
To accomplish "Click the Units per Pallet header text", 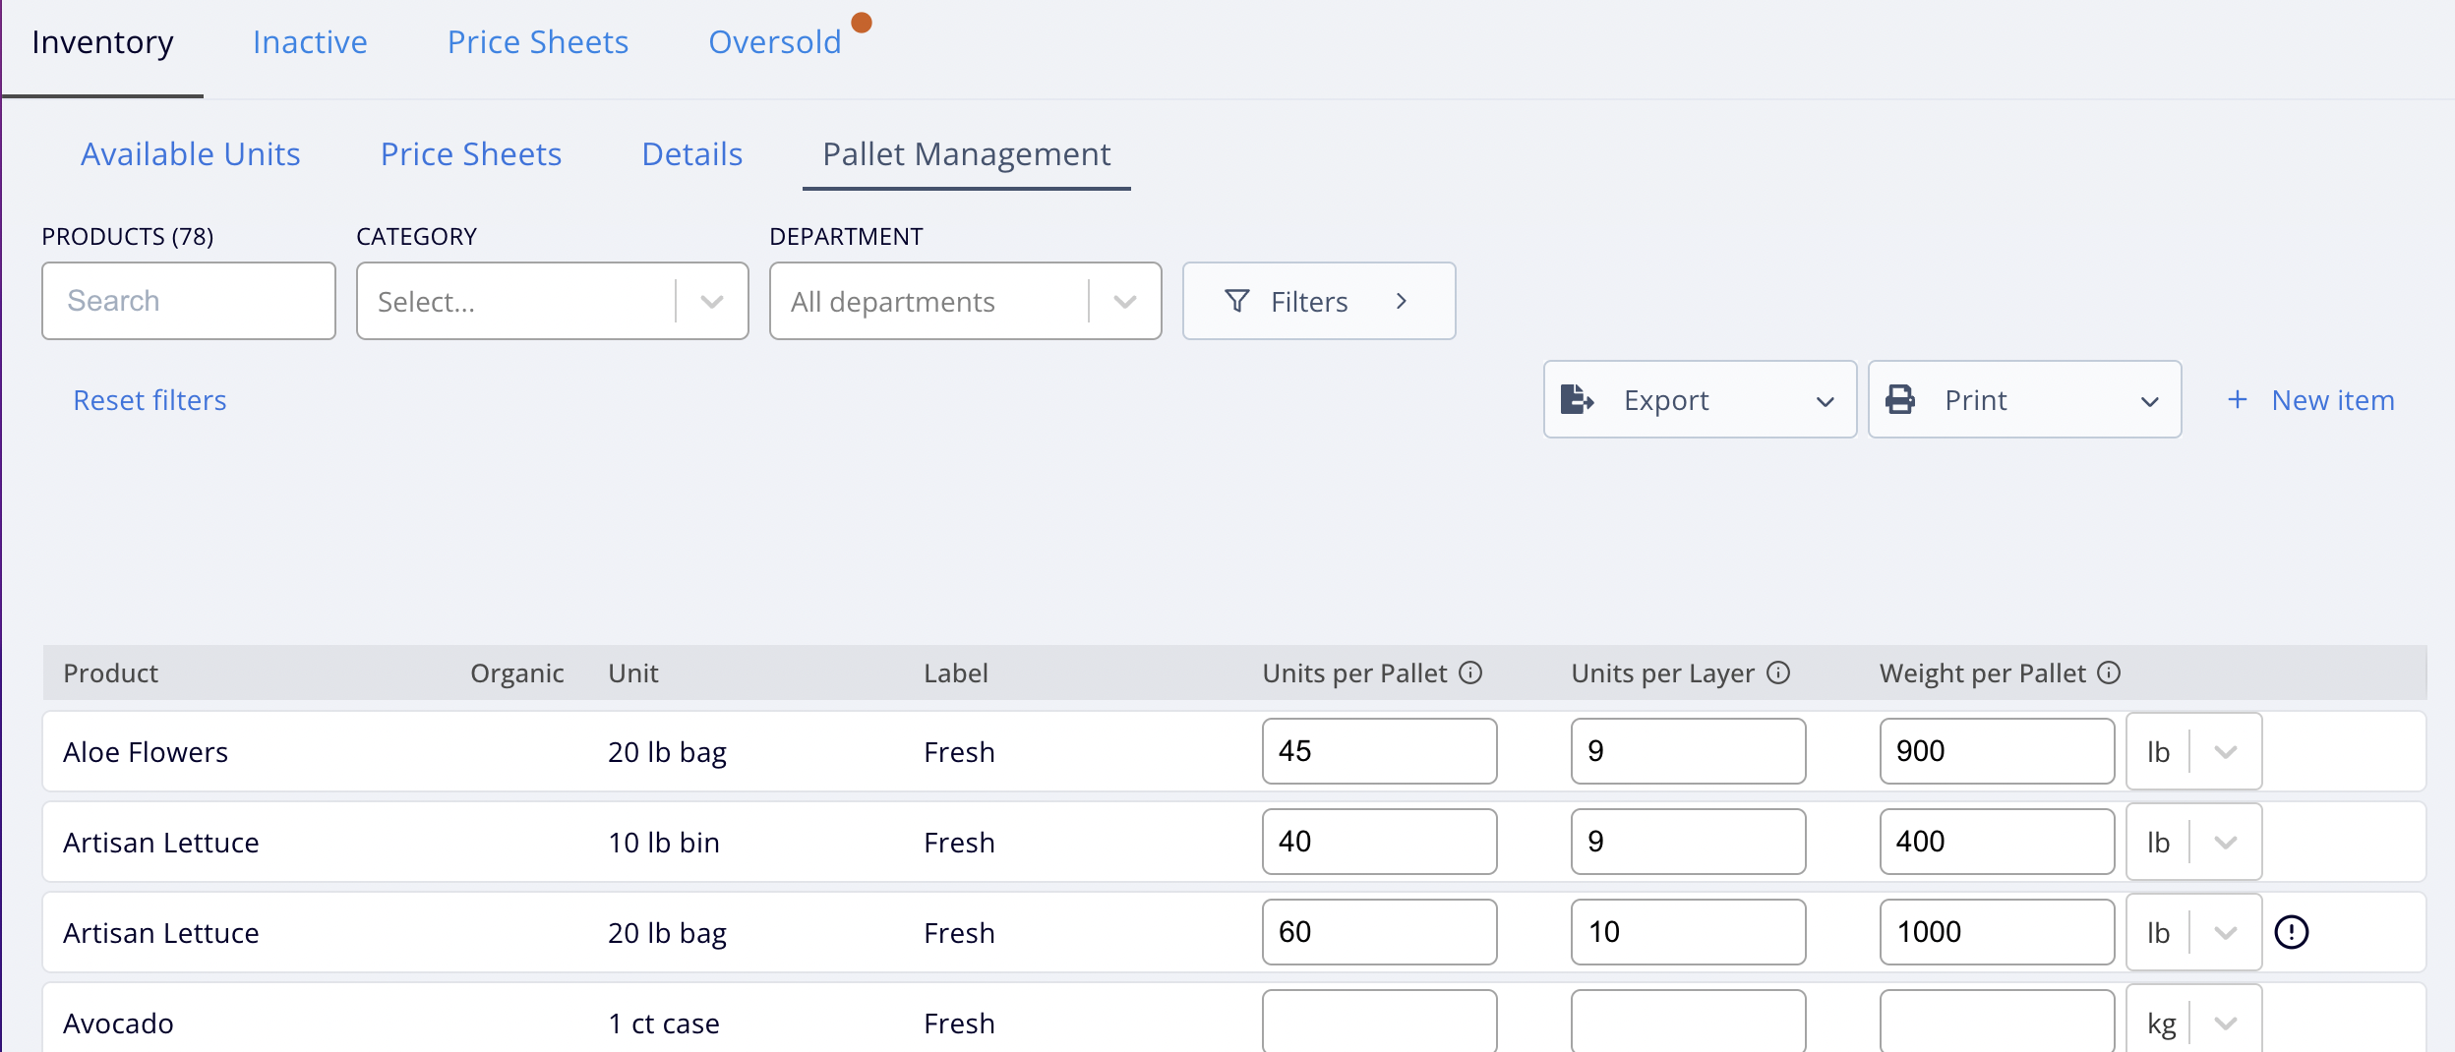I will click(1355, 673).
